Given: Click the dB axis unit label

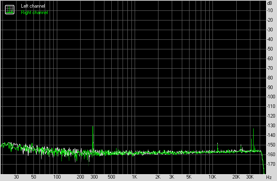Looking at the screenshot, I should pyautogui.click(x=270, y=3).
